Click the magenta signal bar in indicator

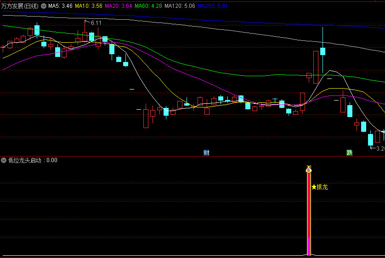(x=309, y=214)
